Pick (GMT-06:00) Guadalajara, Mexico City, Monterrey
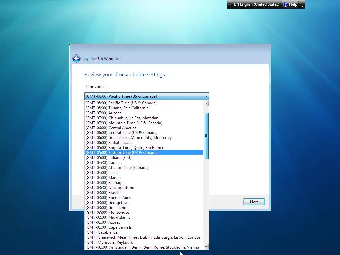 (x=144, y=138)
